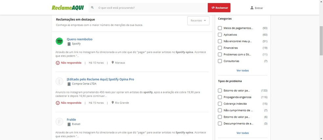Viewport: 323px width, 140px height.
Task: Click the Spotify company name
Action: point(76,44)
